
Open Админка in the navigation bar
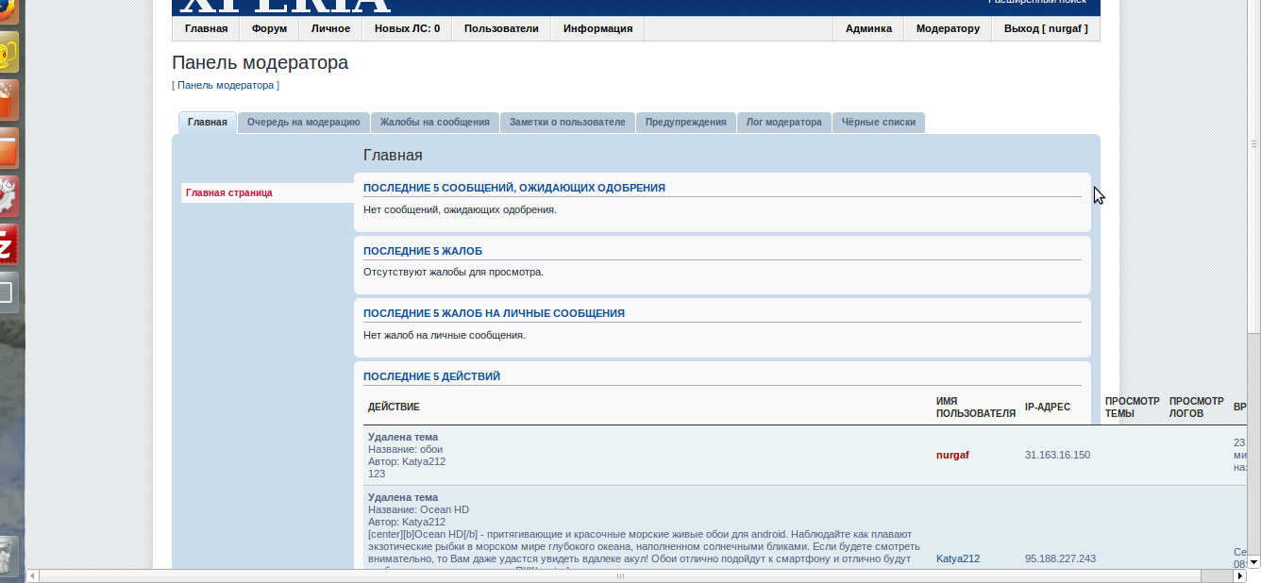click(x=867, y=29)
